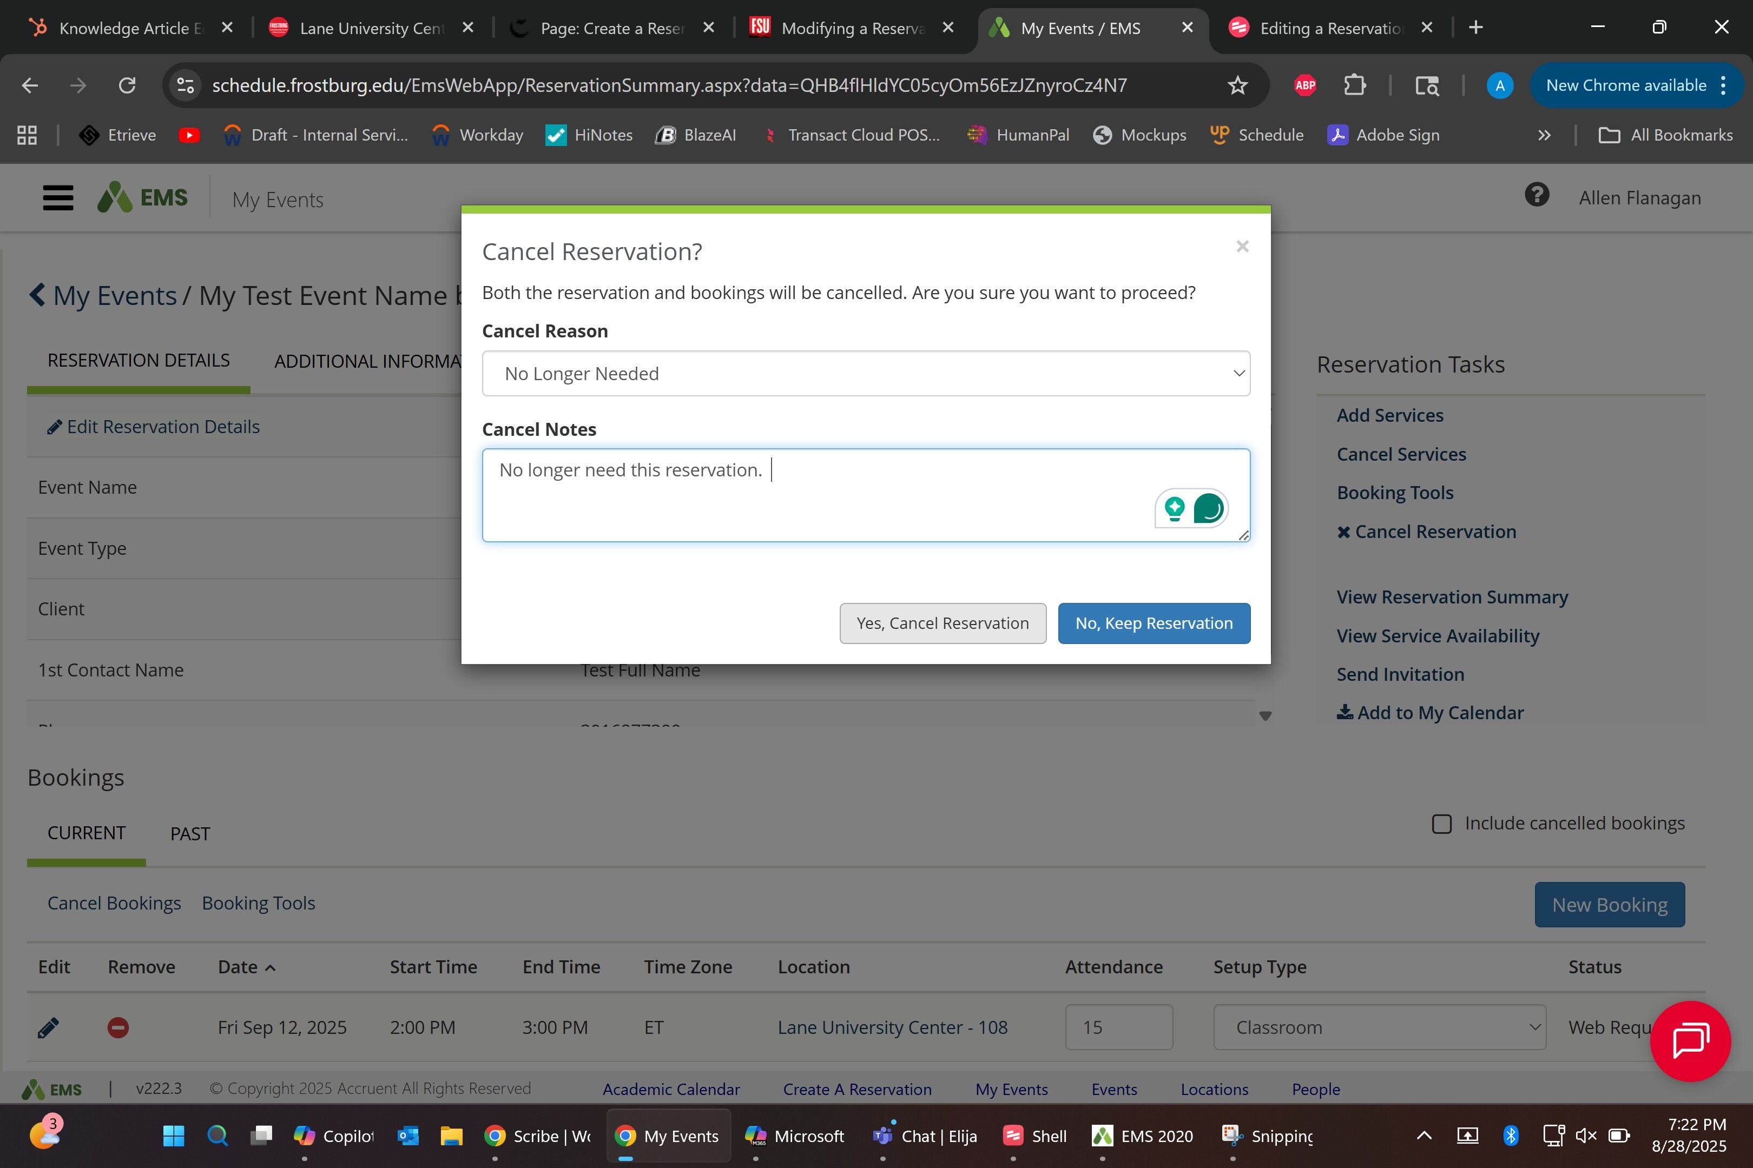Open the Cancel Reason dropdown

point(865,373)
